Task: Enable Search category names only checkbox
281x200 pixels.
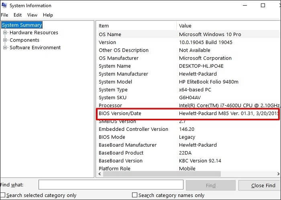Action: click(x=135, y=195)
